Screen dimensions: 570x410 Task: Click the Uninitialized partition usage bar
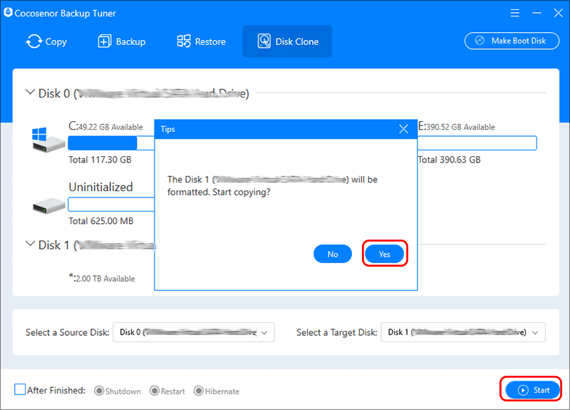[x=111, y=204]
